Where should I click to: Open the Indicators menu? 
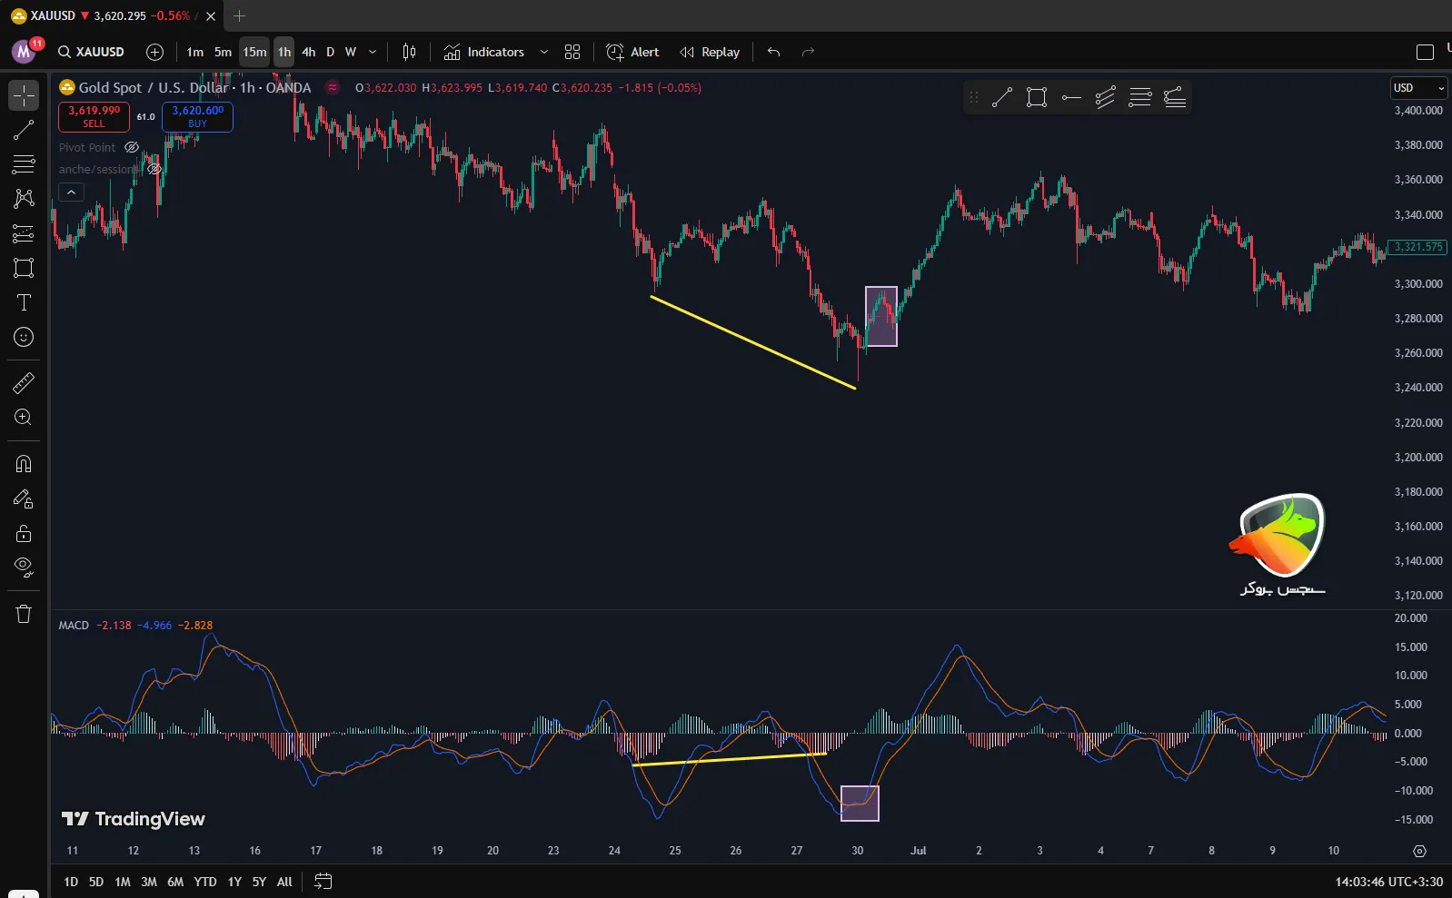[x=485, y=52]
